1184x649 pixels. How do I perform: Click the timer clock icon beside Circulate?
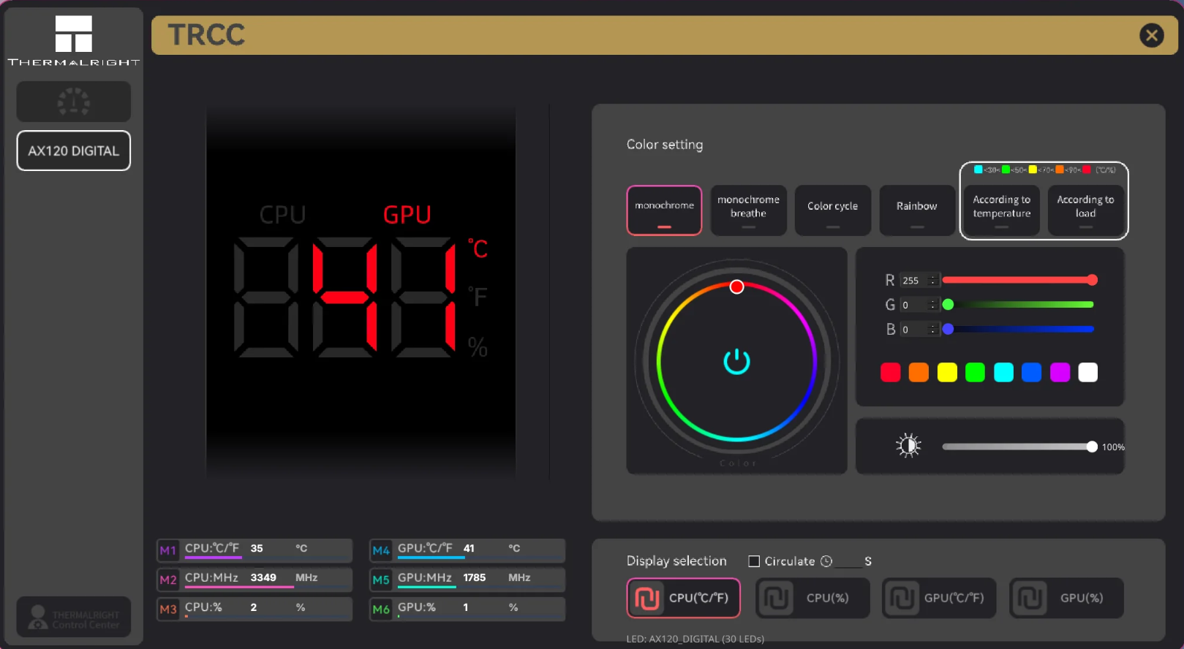click(826, 561)
